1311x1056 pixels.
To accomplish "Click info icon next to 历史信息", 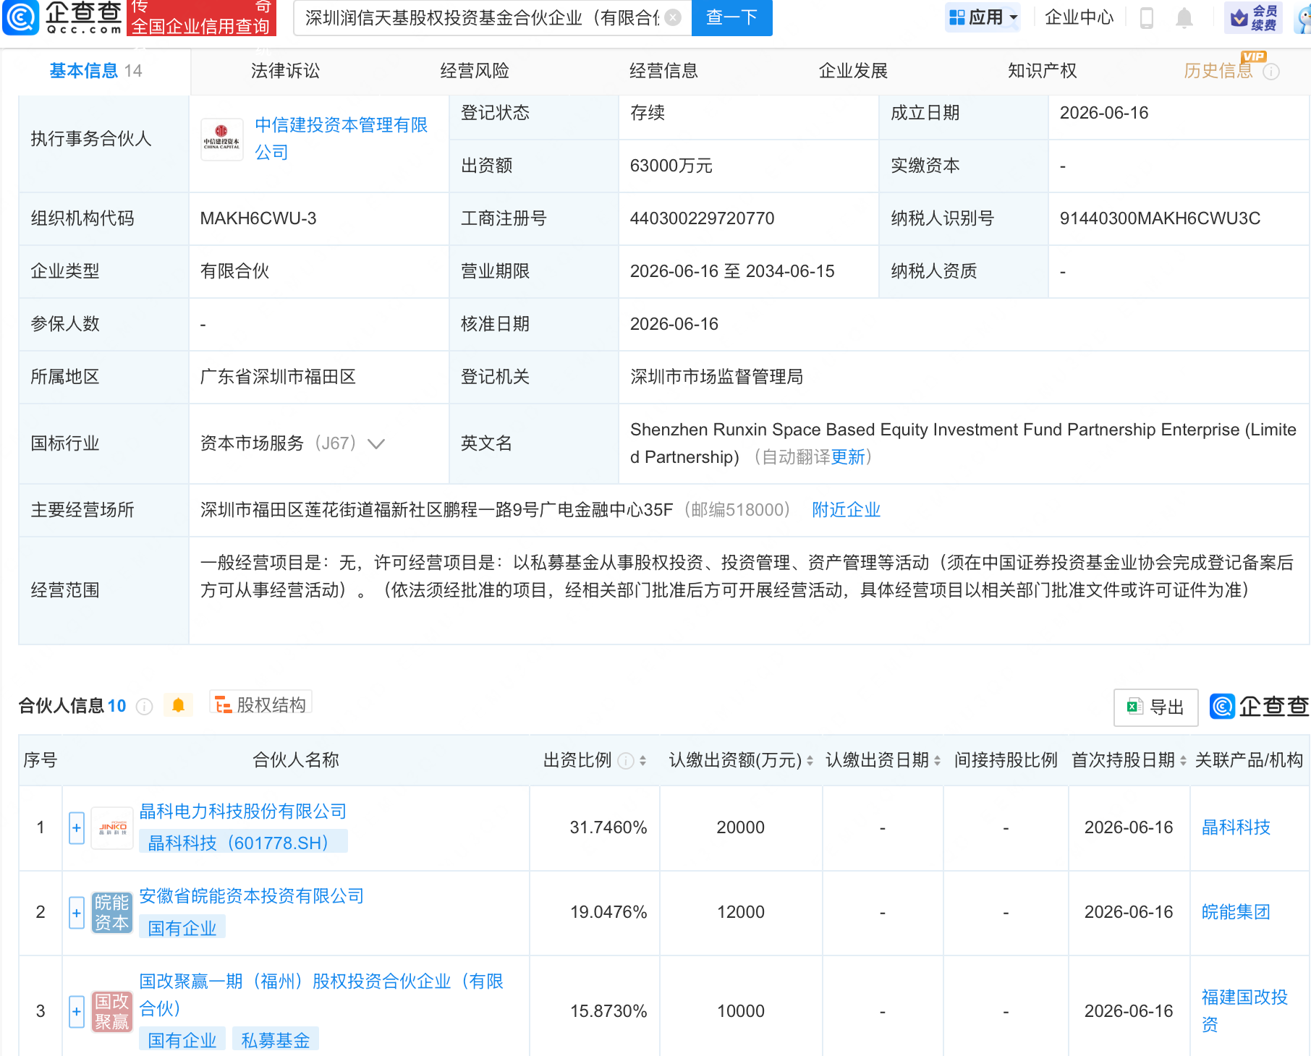I will click(1271, 72).
